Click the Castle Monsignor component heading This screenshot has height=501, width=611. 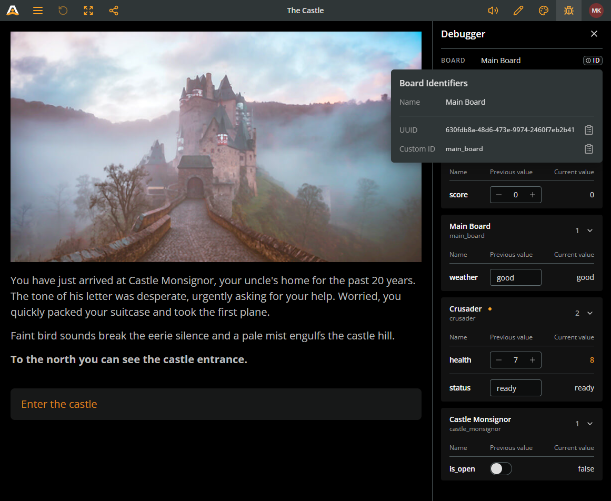click(x=480, y=419)
